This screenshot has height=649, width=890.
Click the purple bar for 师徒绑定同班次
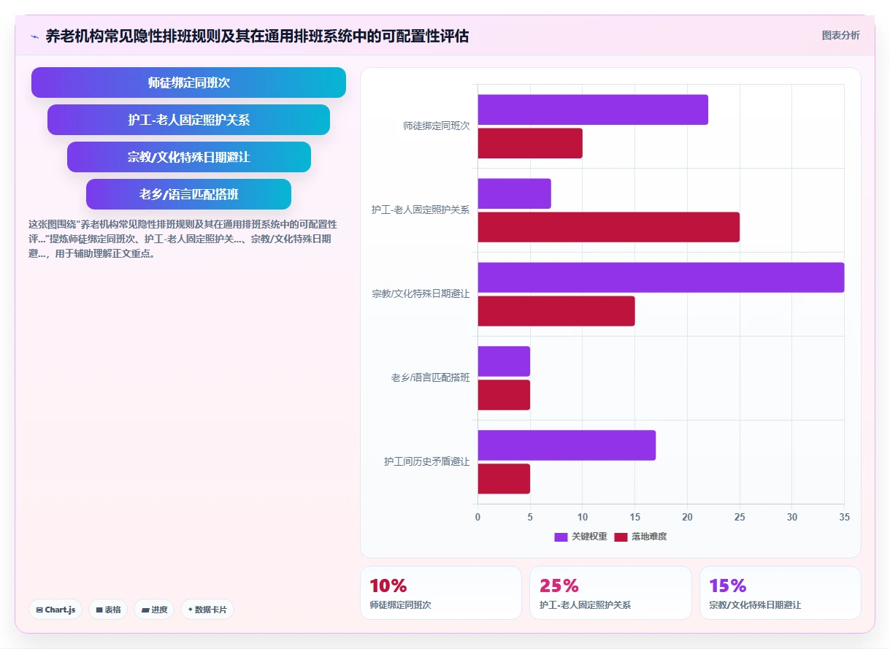[x=593, y=110]
